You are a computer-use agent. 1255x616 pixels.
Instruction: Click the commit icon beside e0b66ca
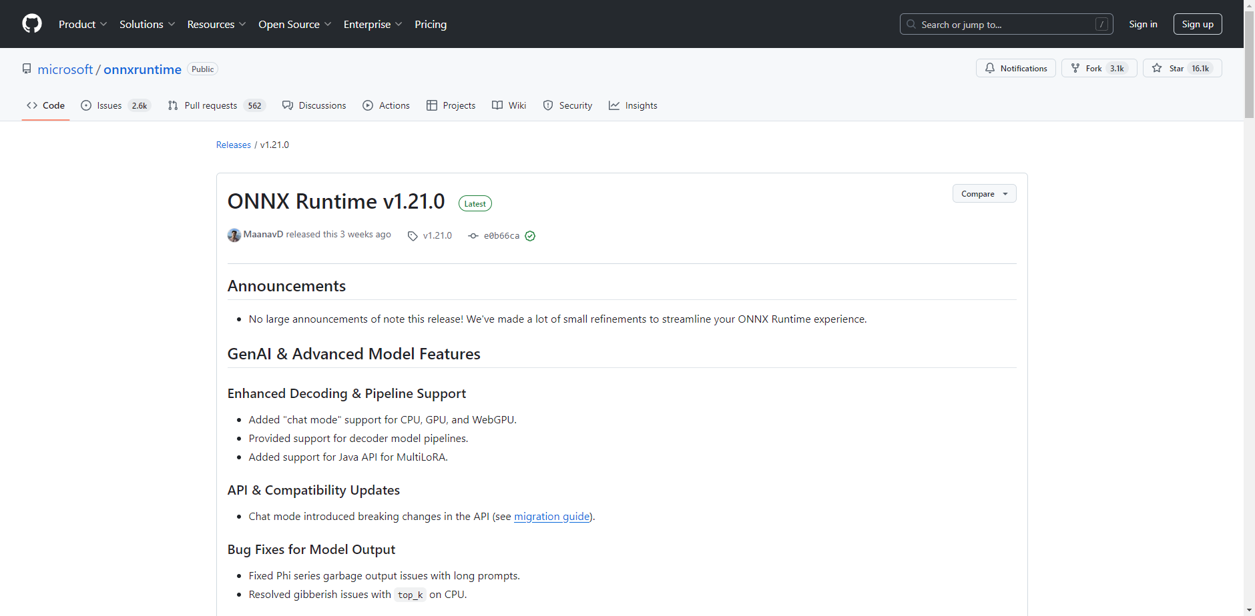pyautogui.click(x=473, y=236)
